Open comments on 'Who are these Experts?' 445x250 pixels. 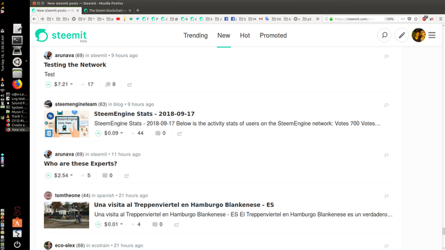click(107, 176)
